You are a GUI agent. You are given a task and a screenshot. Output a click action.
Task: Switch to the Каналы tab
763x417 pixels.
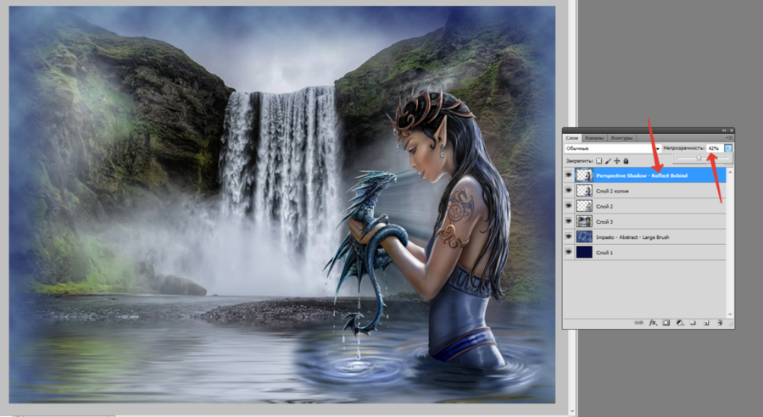(594, 138)
